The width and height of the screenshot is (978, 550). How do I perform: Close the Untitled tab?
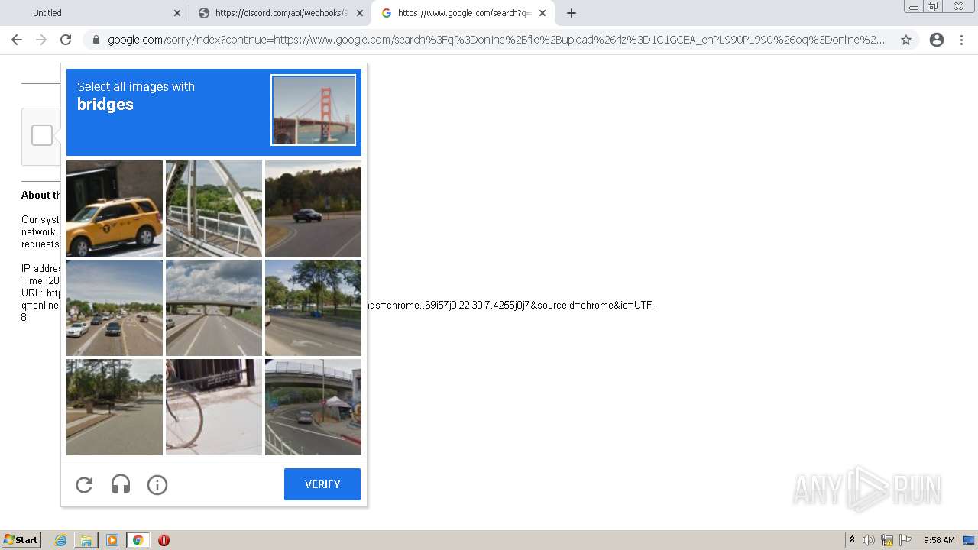177,13
